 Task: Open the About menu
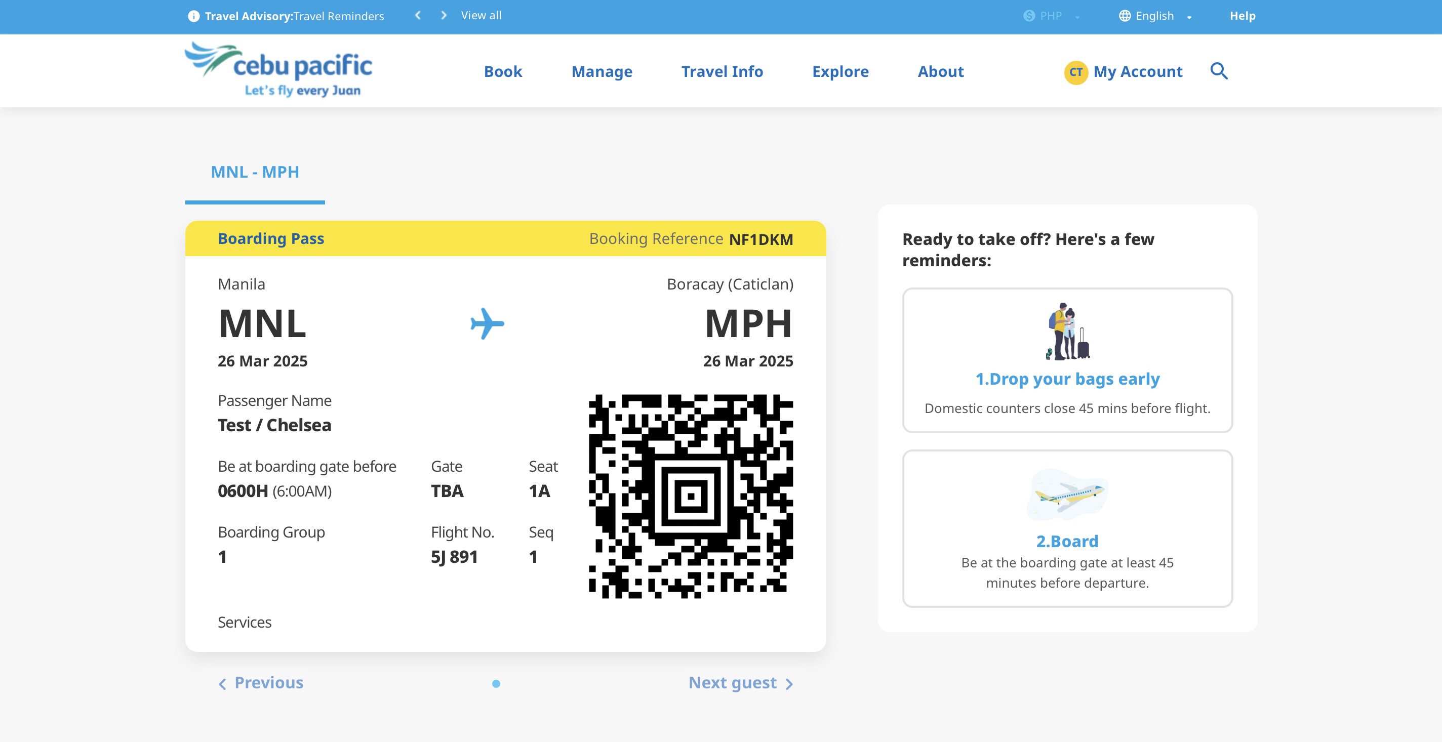point(940,72)
